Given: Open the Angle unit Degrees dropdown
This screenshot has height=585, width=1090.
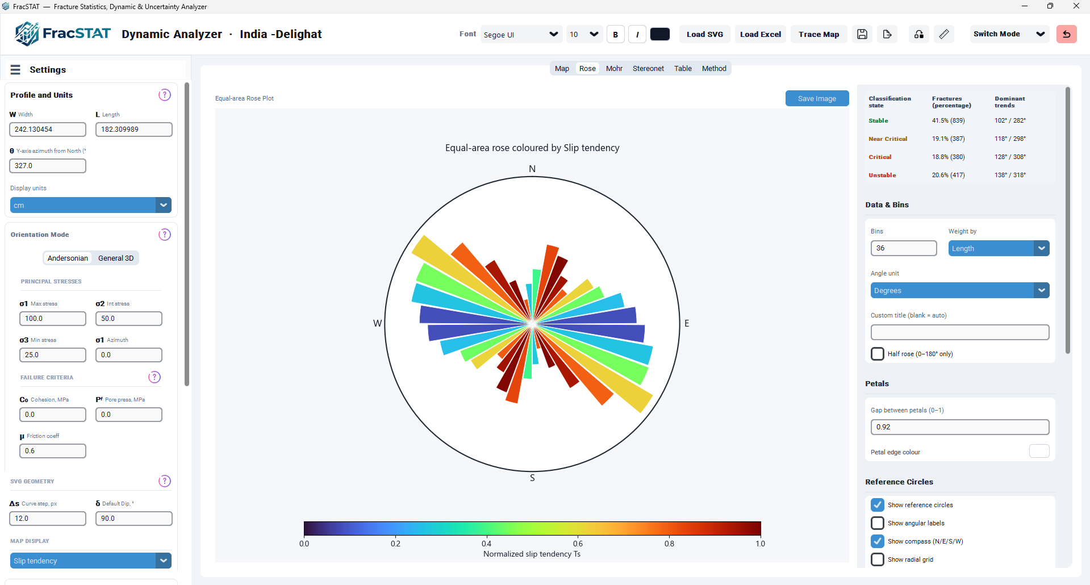Looking at the screenshot, I should point(960,290).
